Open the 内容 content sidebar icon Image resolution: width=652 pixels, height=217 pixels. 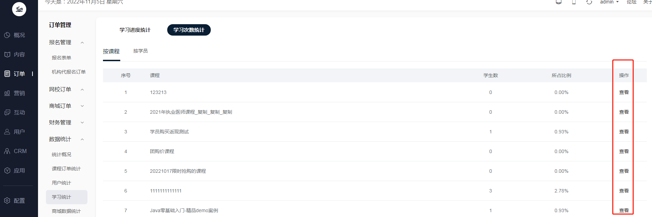7,55
